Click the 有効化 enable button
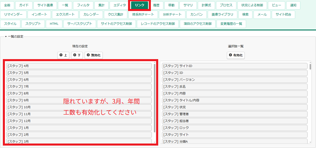 [236, 55]
